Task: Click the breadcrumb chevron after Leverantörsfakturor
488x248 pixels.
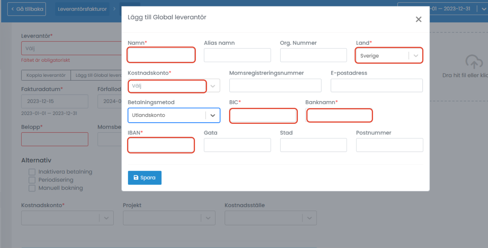Action: coord(114,9)
